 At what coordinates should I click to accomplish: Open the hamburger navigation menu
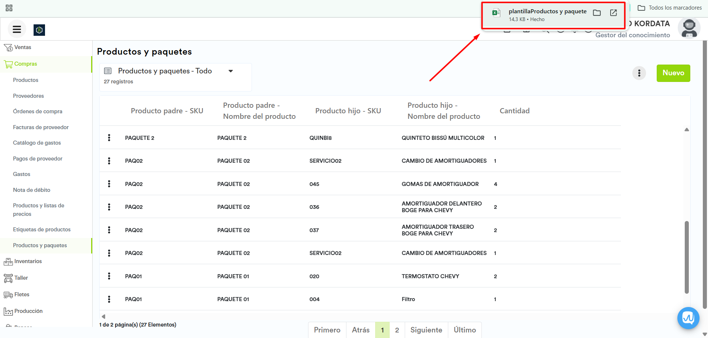coord(17,30)
